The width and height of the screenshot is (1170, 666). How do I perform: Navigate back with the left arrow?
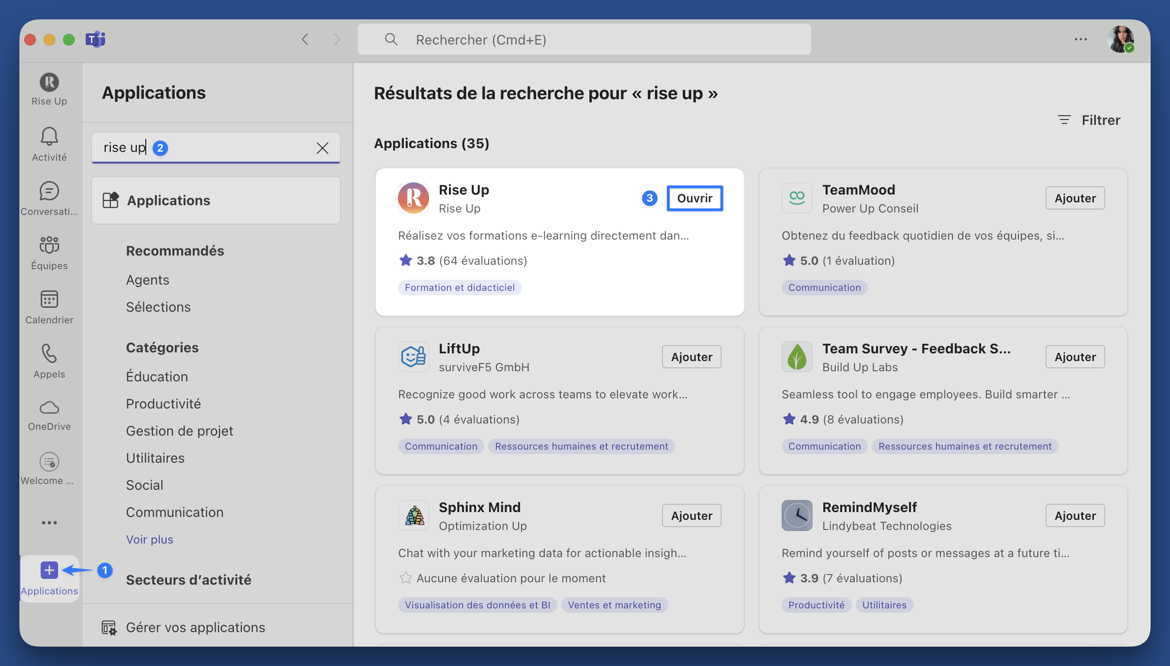point(305,39)
